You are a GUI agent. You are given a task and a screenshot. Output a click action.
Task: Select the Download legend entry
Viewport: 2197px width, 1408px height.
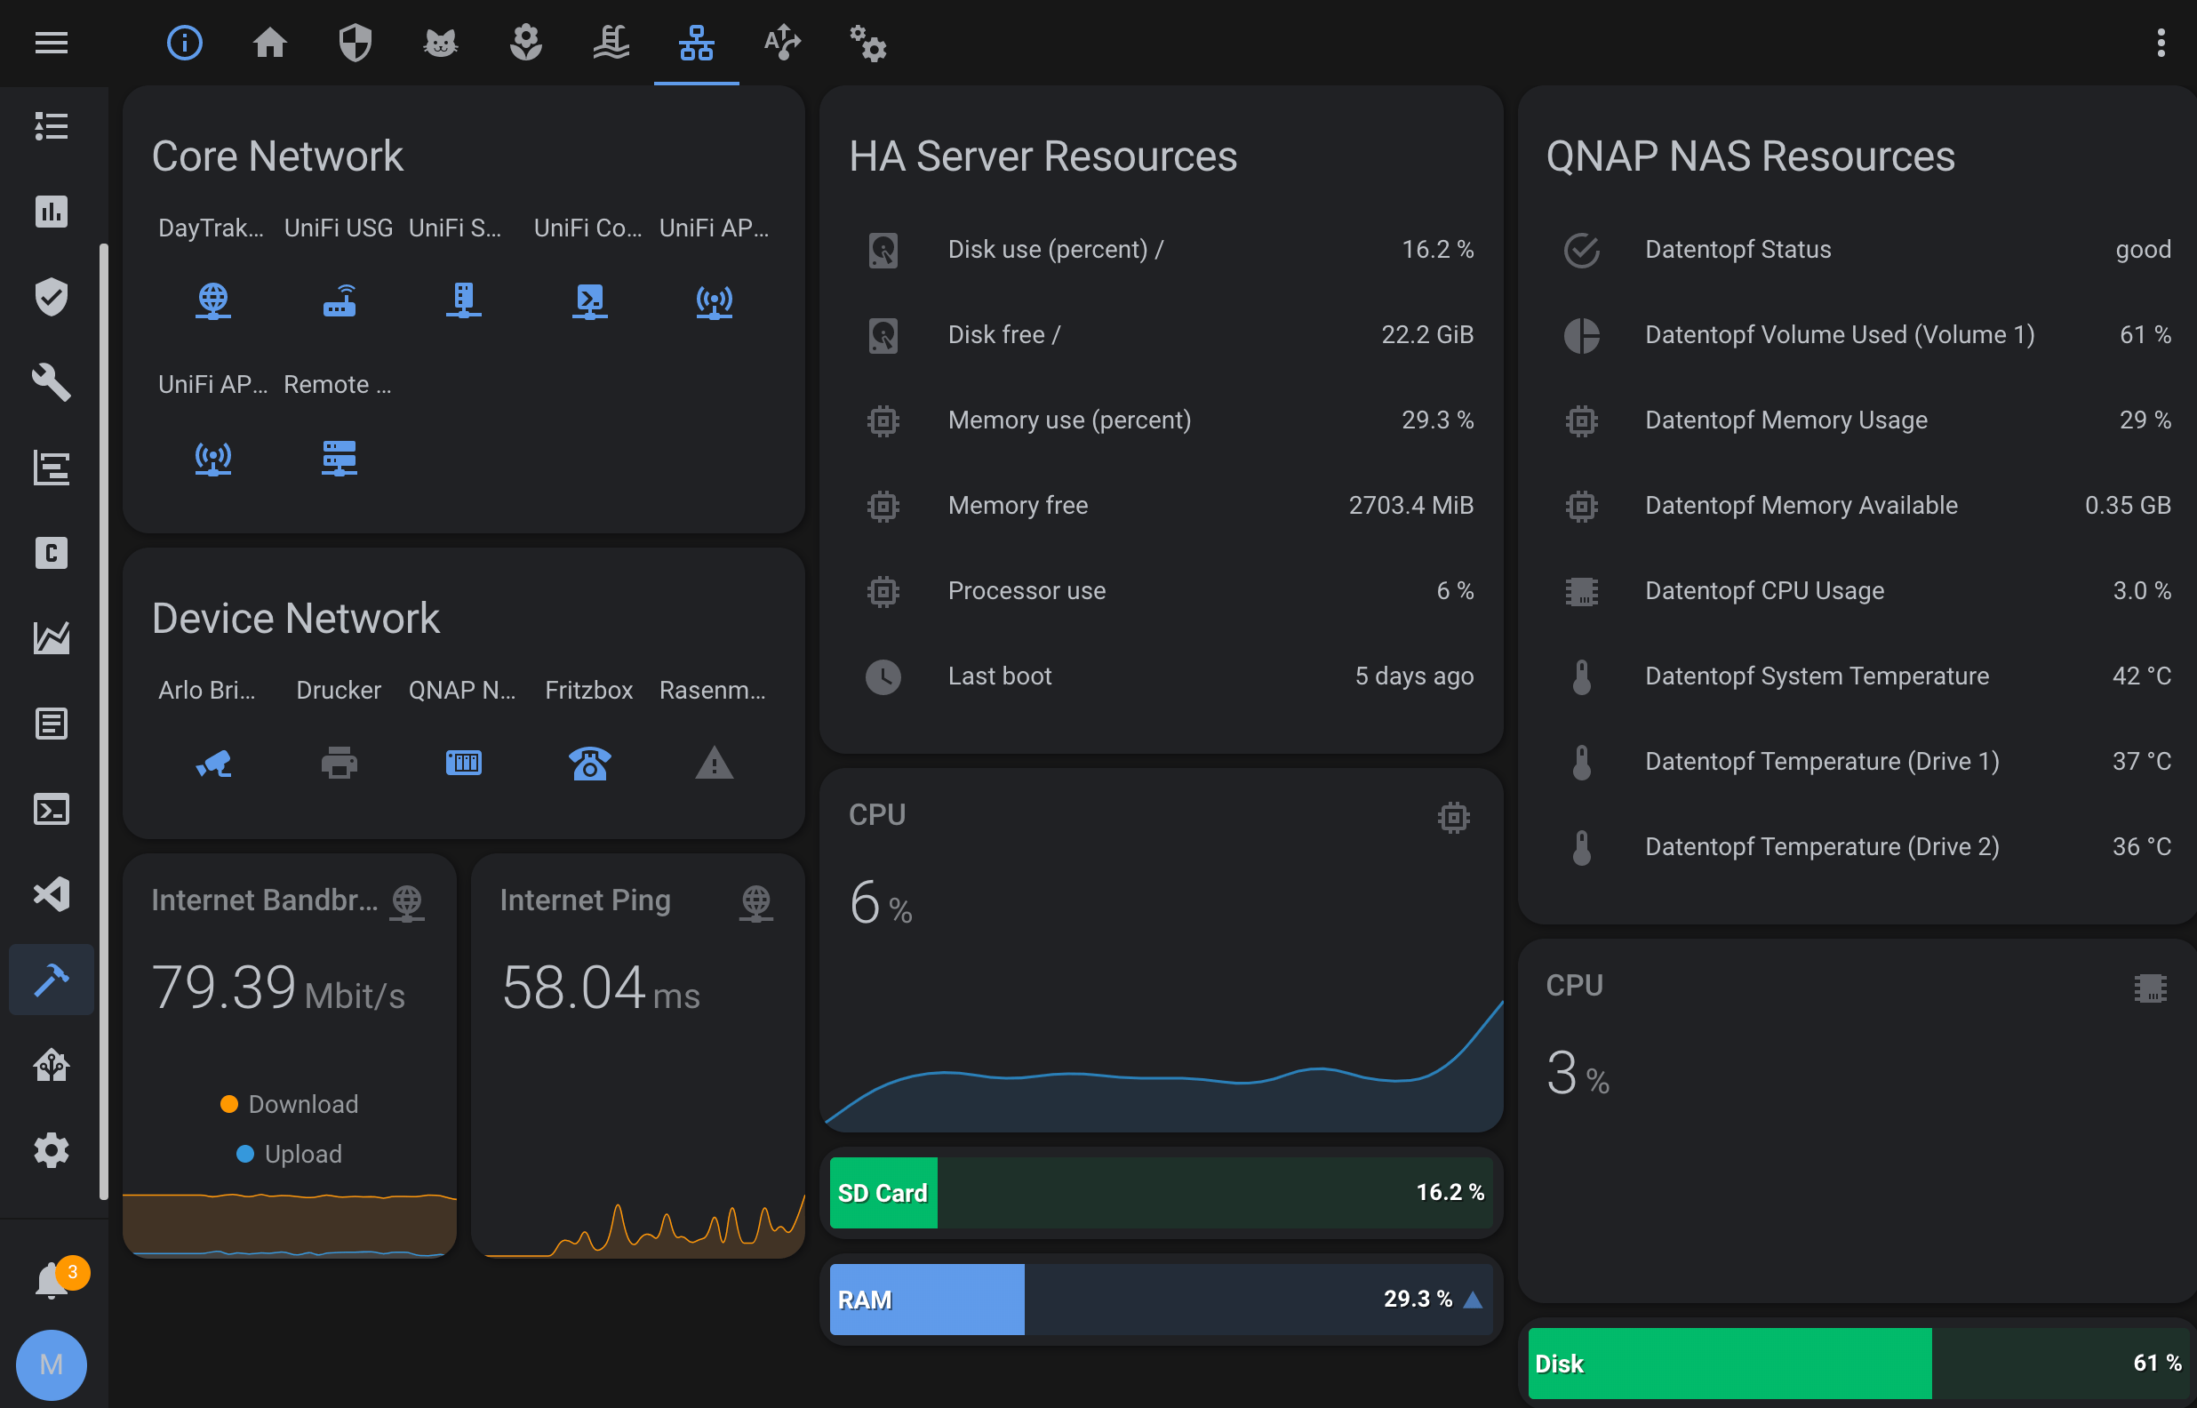coord(290,1103)
